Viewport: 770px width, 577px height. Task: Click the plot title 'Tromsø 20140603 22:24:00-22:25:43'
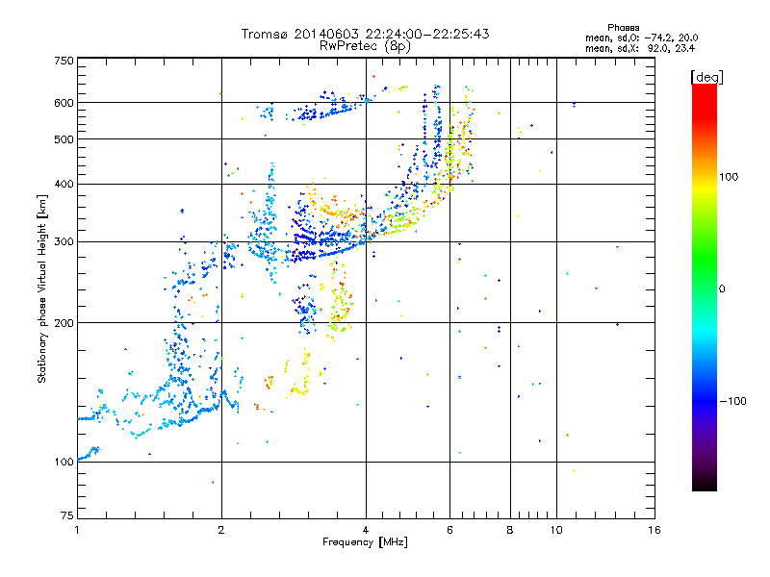pyautogui.click(x=366, y=34)
